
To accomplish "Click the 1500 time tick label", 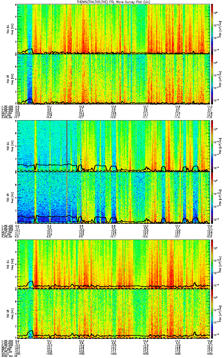I will tap(113, 354).
